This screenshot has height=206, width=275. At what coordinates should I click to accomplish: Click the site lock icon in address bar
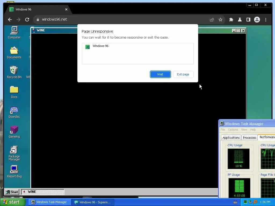38,19
